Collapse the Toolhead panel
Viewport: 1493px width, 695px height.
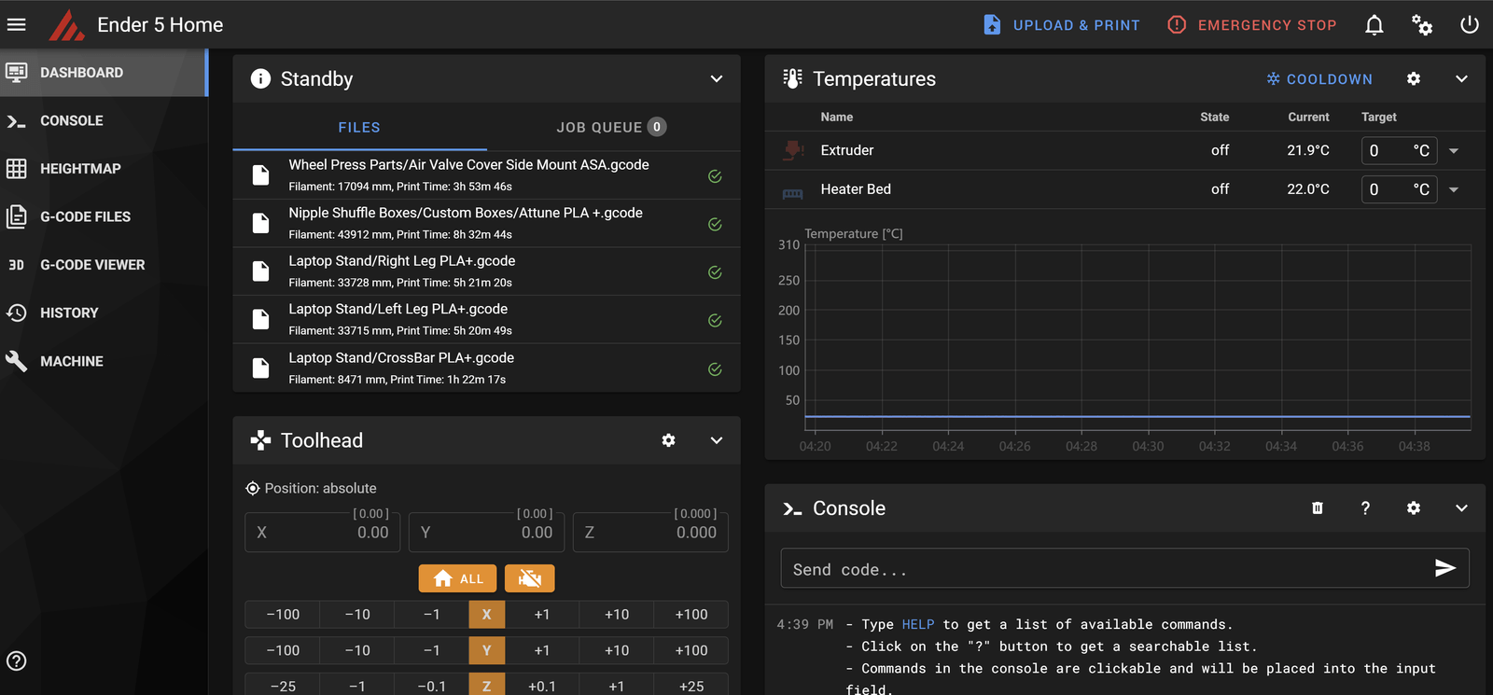(x=717, y=440)
